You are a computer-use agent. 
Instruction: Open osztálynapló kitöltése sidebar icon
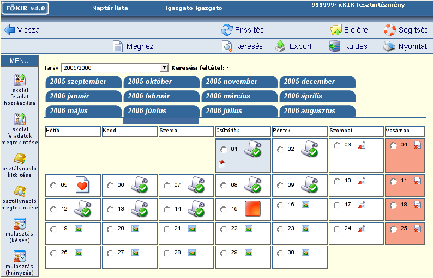point(20,158)
